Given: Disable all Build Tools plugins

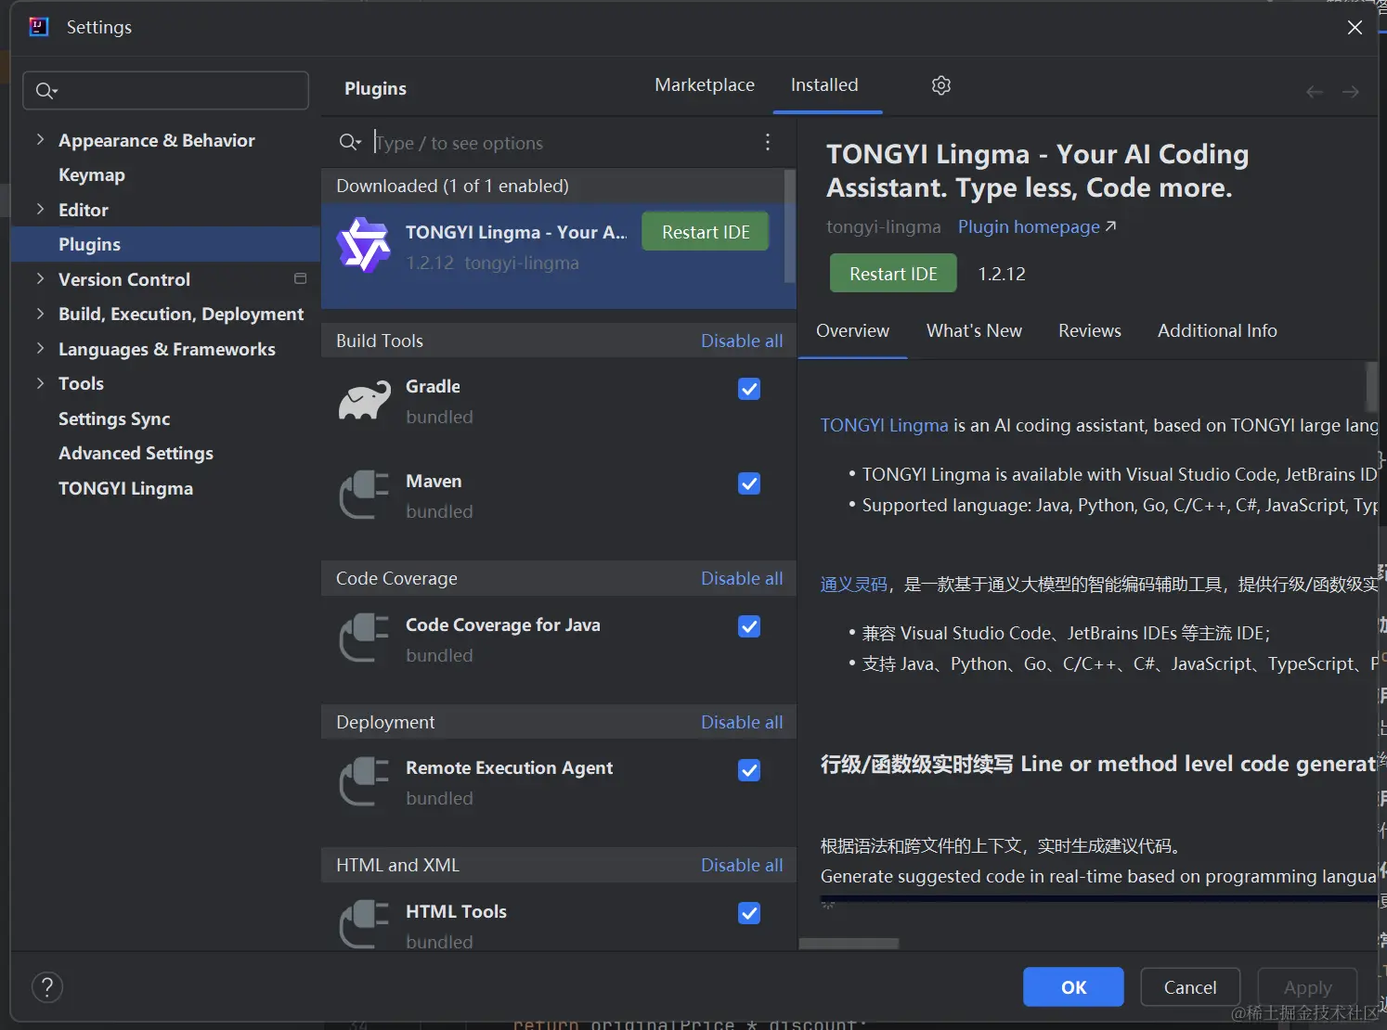Looking at the screenshot, I should pos(742,341).
